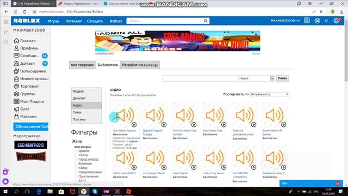Open the Аудио category dropdown next to search

[x=257, y=78]
